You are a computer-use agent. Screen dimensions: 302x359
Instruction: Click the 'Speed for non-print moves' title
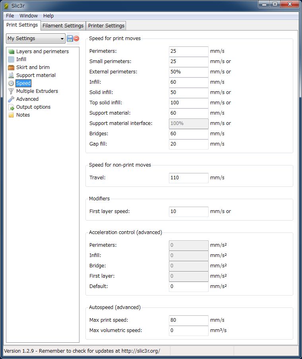(120, 165)
